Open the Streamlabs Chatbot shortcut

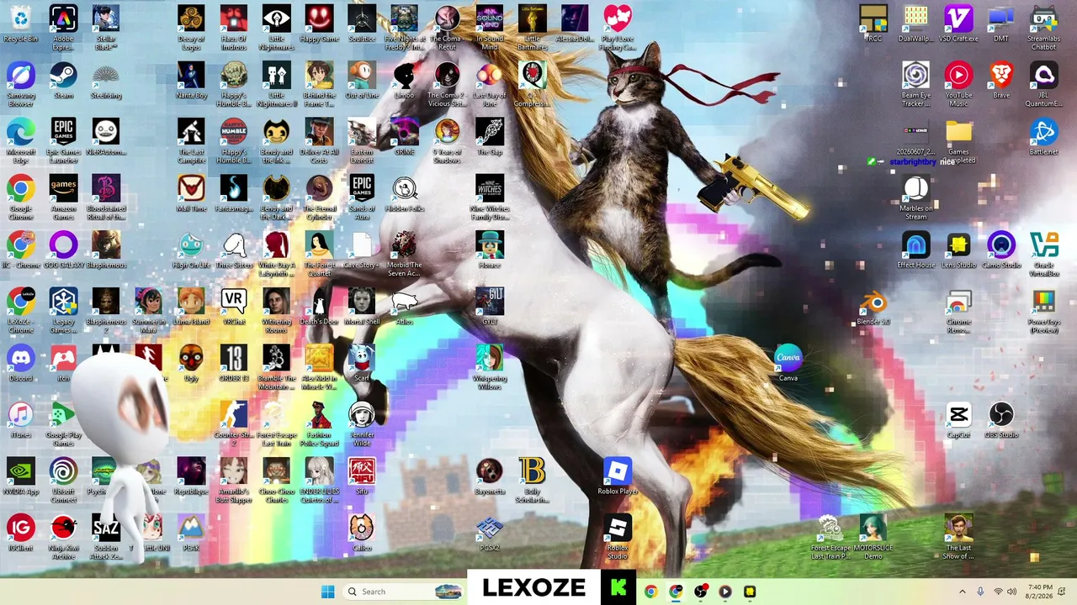[1044, 26]
